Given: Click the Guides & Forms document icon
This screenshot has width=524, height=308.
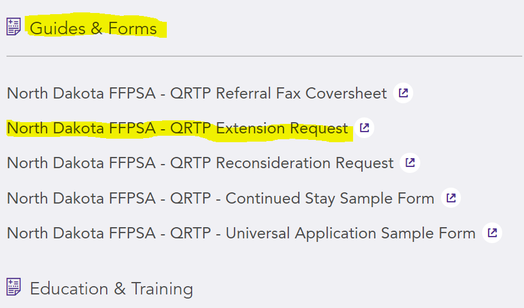Looking at the screenshot, I should click(x=14, y=27).
